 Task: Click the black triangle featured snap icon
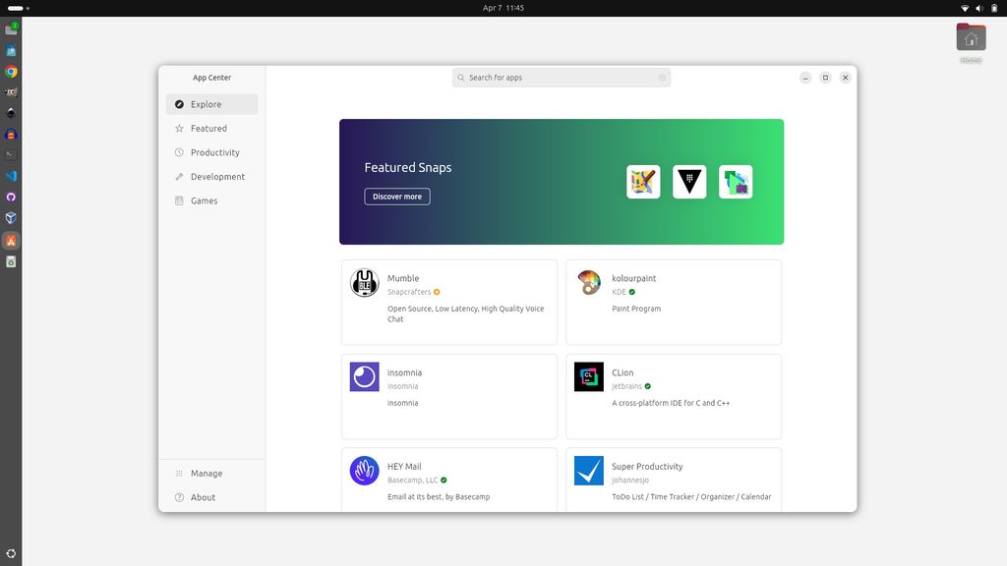pyautogui.click(x=689, y=181)
